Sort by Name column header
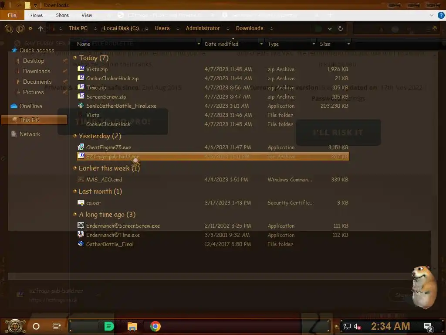446x335 pixels. [84, 44]
